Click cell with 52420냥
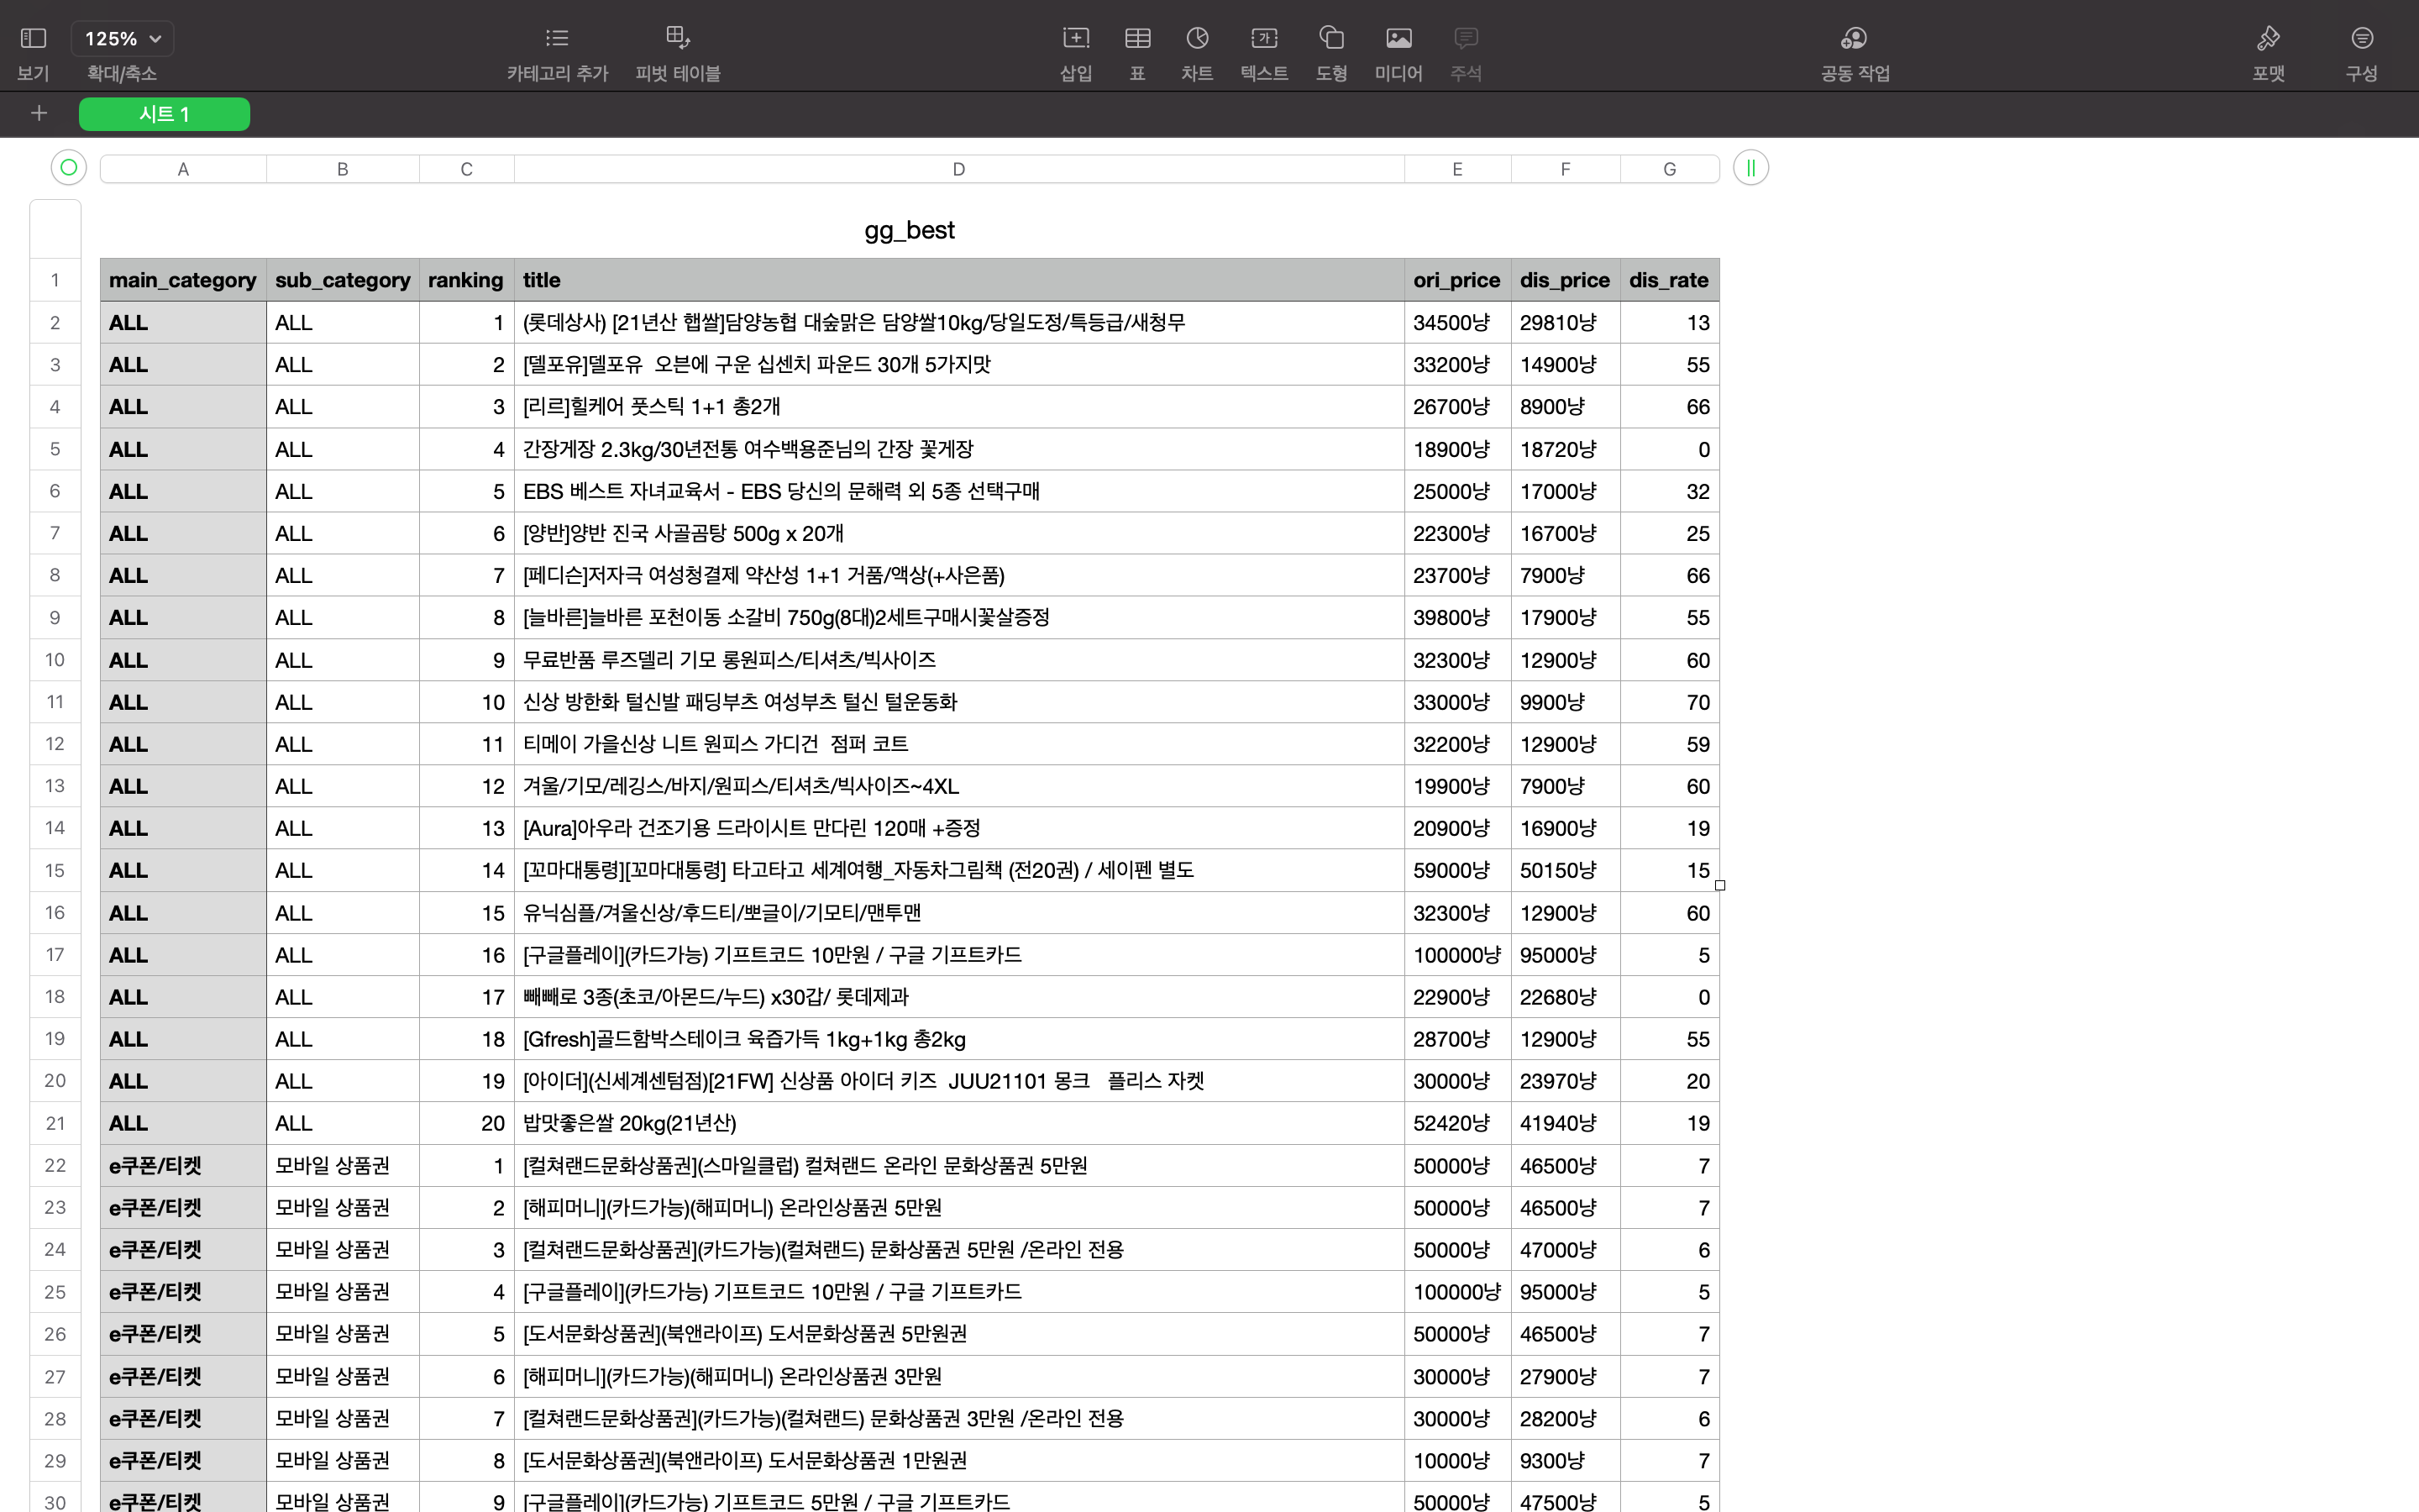Image resolution: width=2419 pixels, height=1512 pixels. 1457,1123
